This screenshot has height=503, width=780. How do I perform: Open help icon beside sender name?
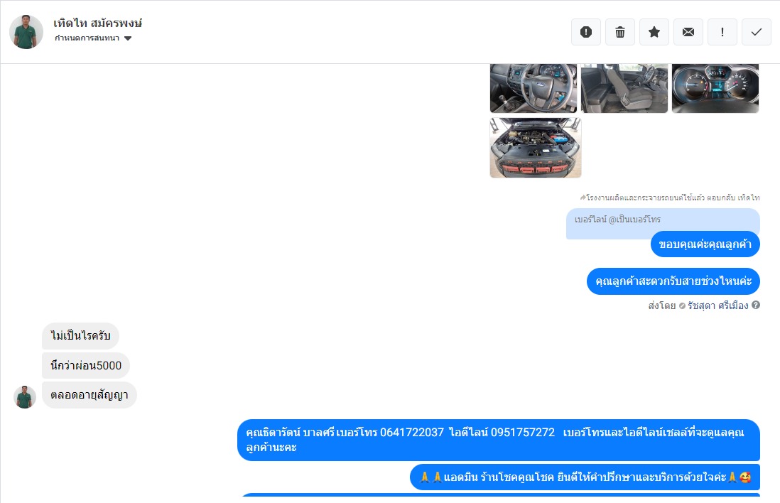coord(756,305)
